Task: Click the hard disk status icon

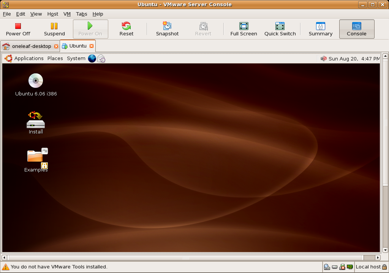Action: coord(335,267)
